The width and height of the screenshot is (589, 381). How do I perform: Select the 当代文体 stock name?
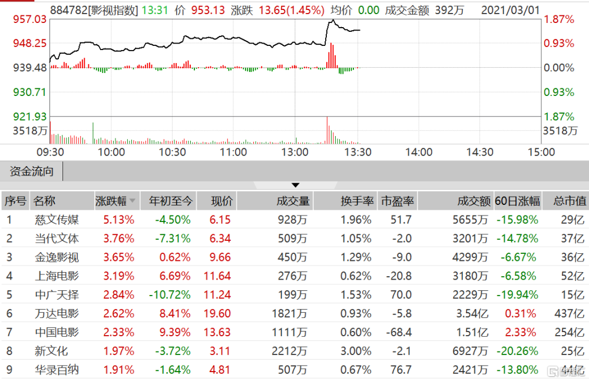(57, 238)
